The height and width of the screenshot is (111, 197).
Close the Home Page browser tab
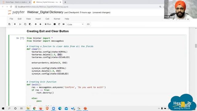(x=30, y=2)
